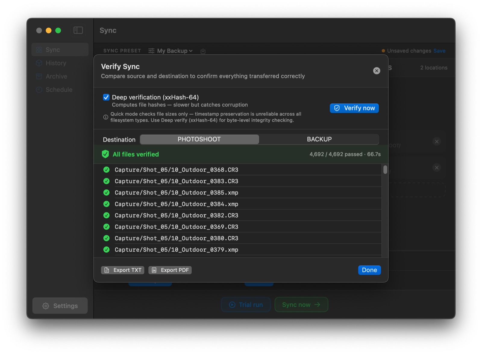Remove the second destination location

click(437, 168)
